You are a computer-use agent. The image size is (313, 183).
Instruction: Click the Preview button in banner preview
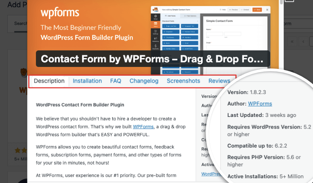[233, 10]
